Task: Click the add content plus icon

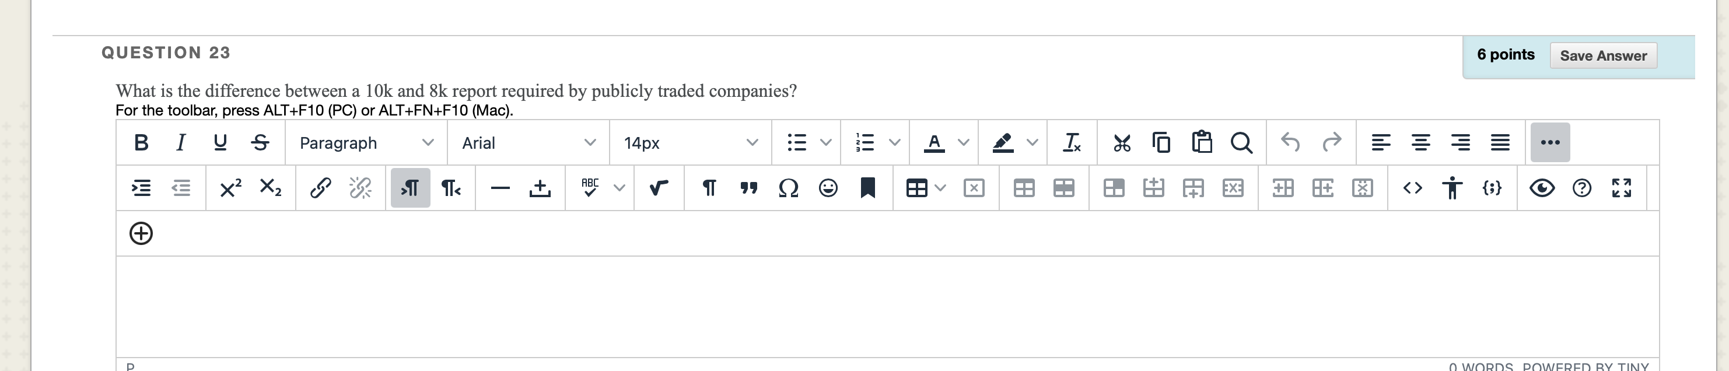Action: tap(142, 233)
